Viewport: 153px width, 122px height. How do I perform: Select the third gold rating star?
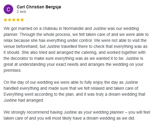point(14,20)
